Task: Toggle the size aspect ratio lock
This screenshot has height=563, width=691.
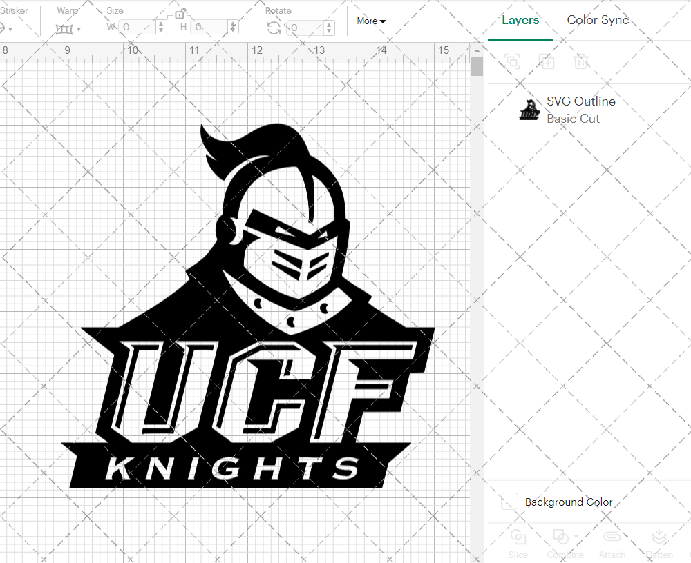Action: 180,14
